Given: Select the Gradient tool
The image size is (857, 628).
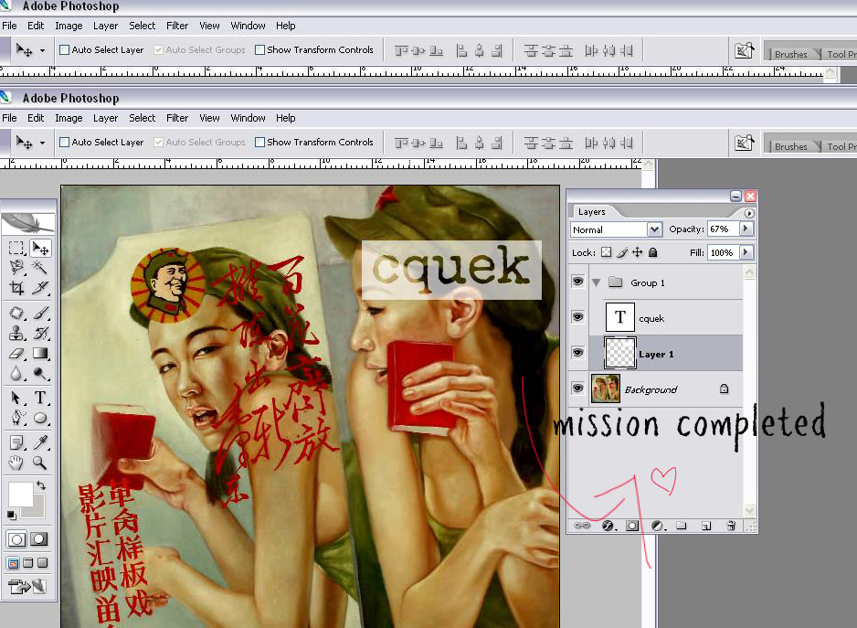Looking at the screenshot, I should 40,354.
